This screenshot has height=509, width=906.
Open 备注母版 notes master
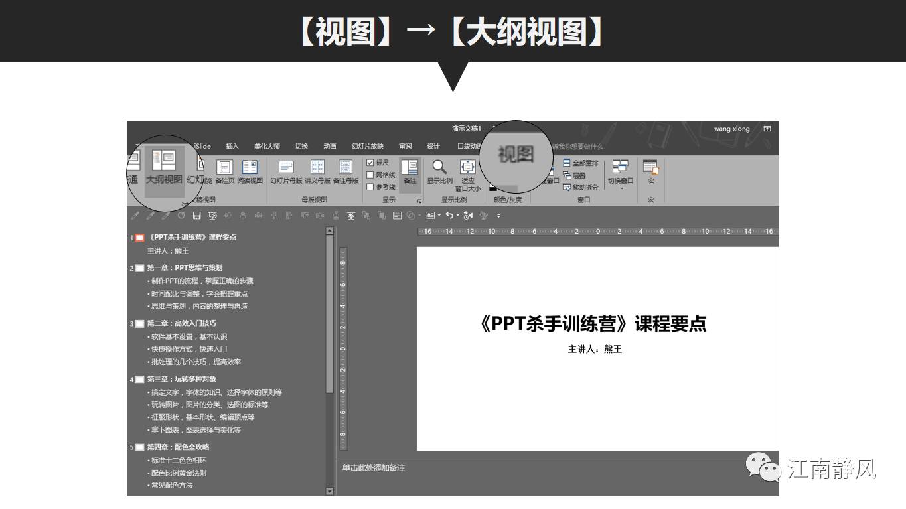click(346, 172)
